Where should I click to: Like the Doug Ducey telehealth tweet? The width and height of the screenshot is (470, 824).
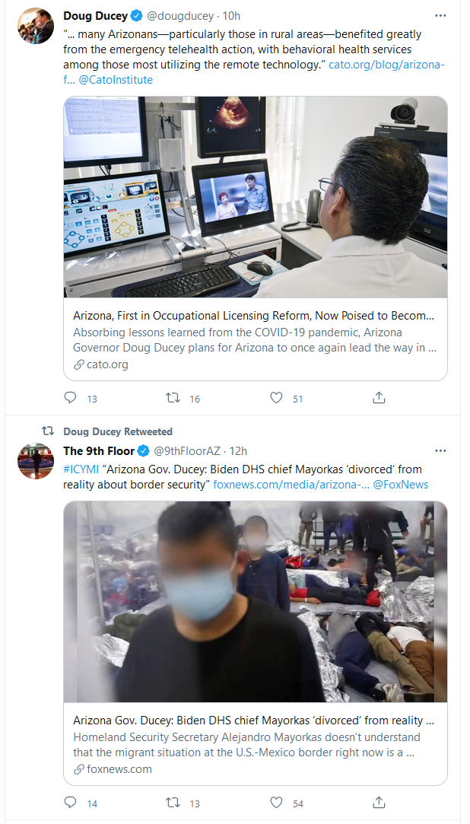[x=276, y=399]
